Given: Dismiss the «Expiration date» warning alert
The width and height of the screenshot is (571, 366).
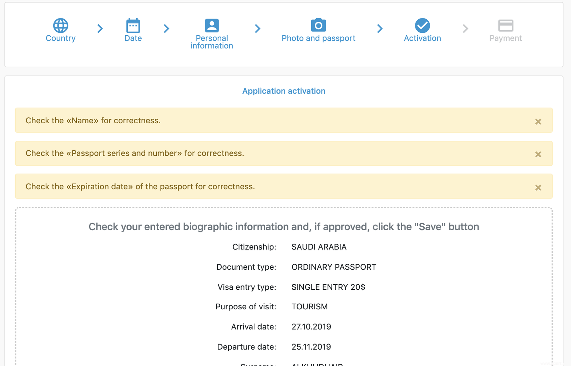Looking at the screenshot, I should click(x=538, y=187).
